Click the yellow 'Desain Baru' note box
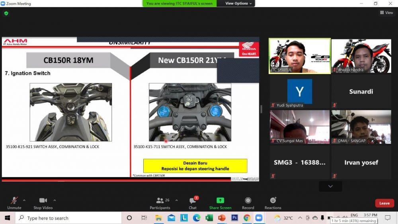The image size is (398, 224). pyautogui.click(x=195, y=166)
